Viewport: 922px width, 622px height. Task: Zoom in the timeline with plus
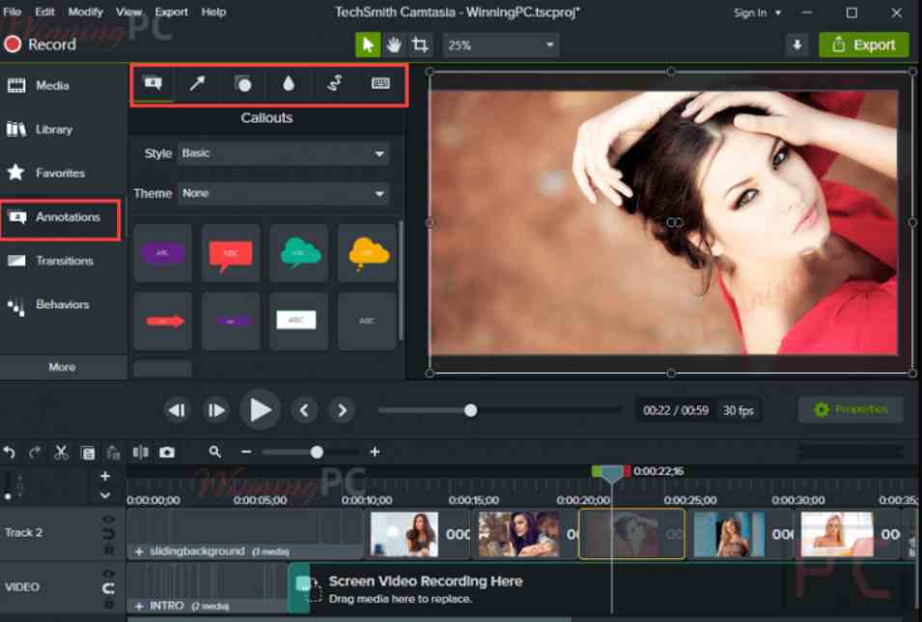pyautogui.click(x=375, y=452)
